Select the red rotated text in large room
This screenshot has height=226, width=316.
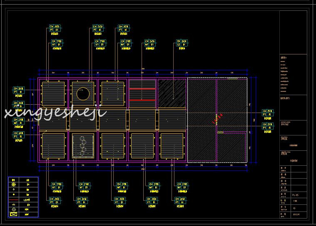point(217,118)
